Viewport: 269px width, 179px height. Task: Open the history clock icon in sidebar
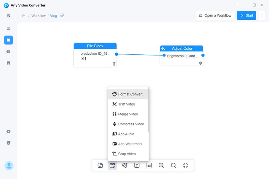(8, 51)
